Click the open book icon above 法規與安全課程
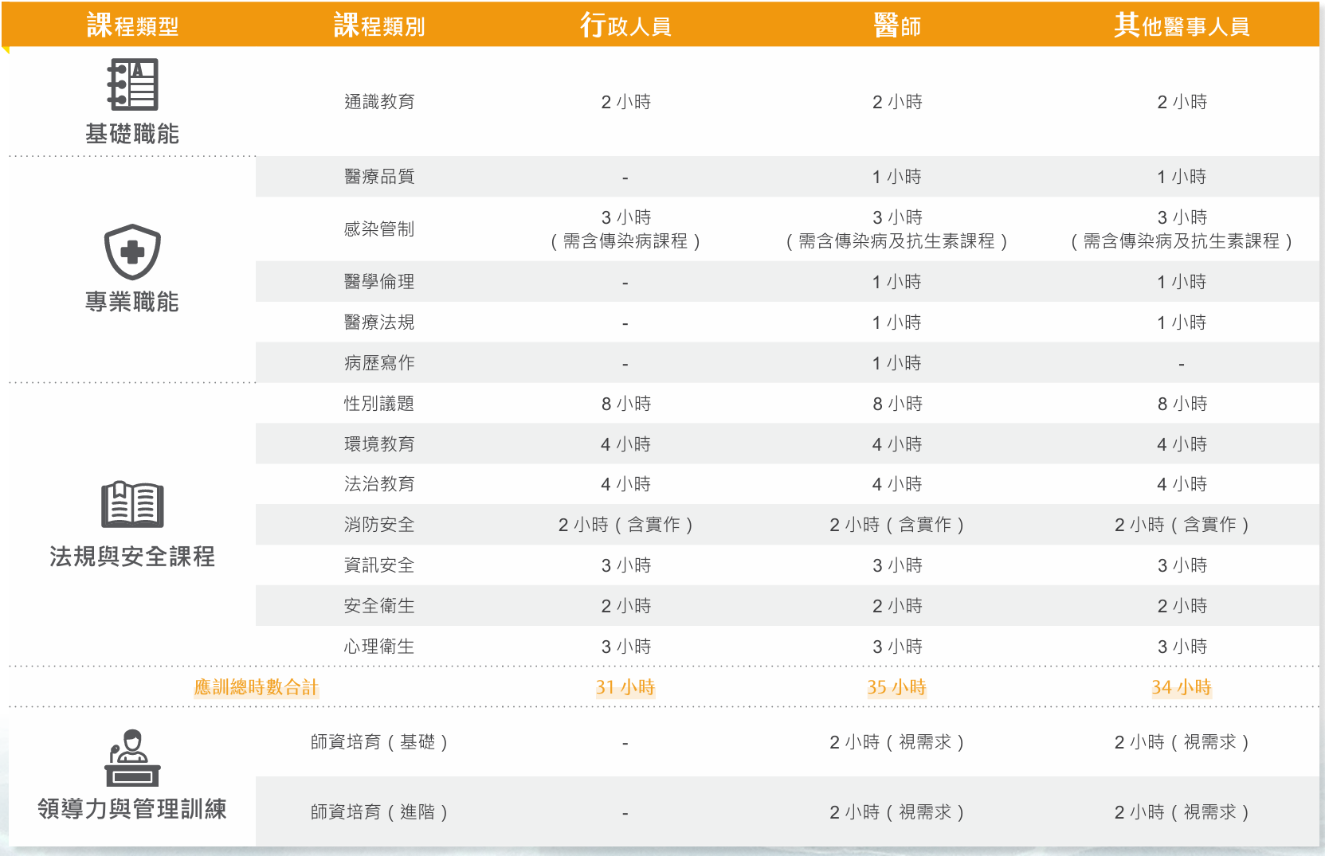The height and width of the screenshot is (856, 1325). tap(132, 504)
